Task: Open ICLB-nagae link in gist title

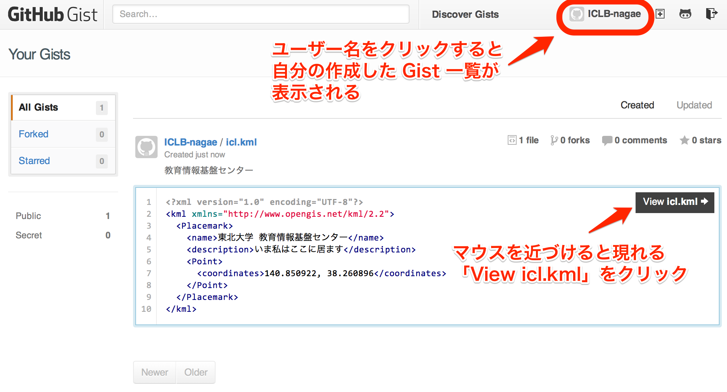Action: (x=191, y=142)
